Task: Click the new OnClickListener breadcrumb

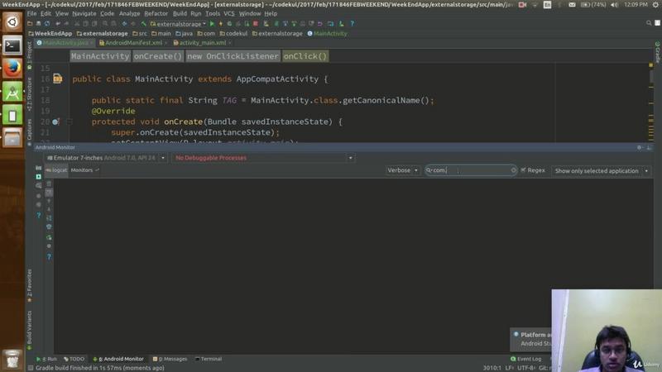Action: point(233,56)
